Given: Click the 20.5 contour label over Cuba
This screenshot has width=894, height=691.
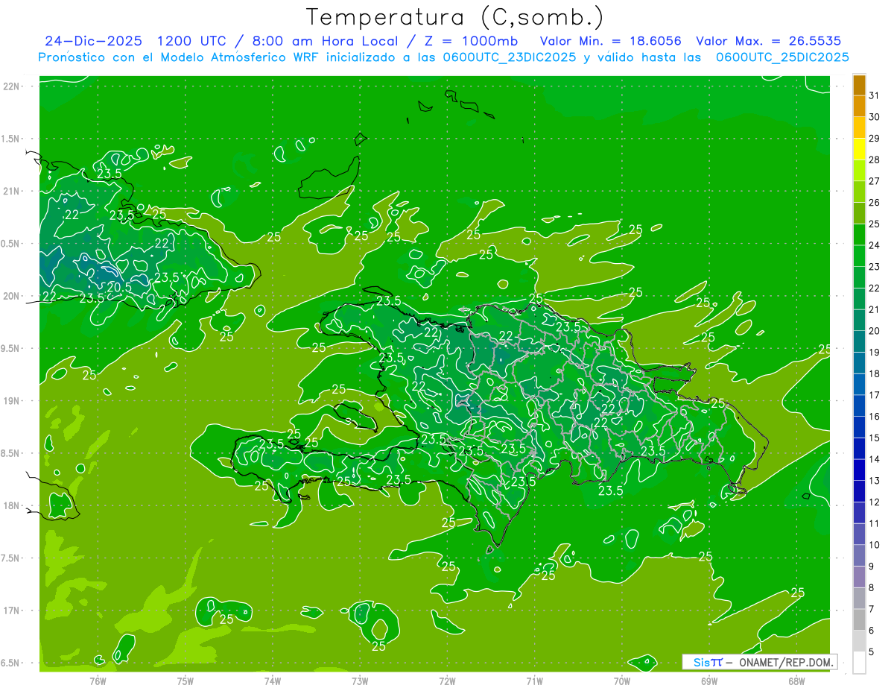Looking at the screenshot, I should coord(120,286).
